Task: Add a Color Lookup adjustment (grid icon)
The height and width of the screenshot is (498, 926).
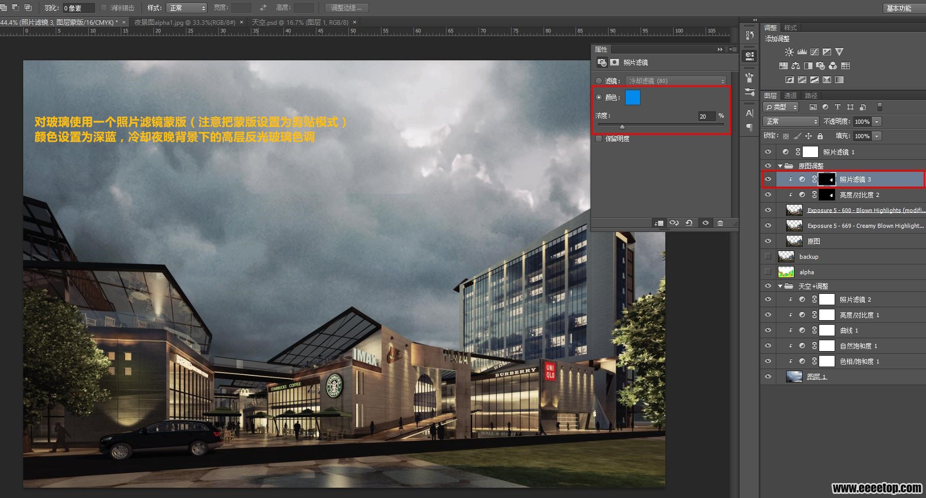Action: click(x=845, y=65)
